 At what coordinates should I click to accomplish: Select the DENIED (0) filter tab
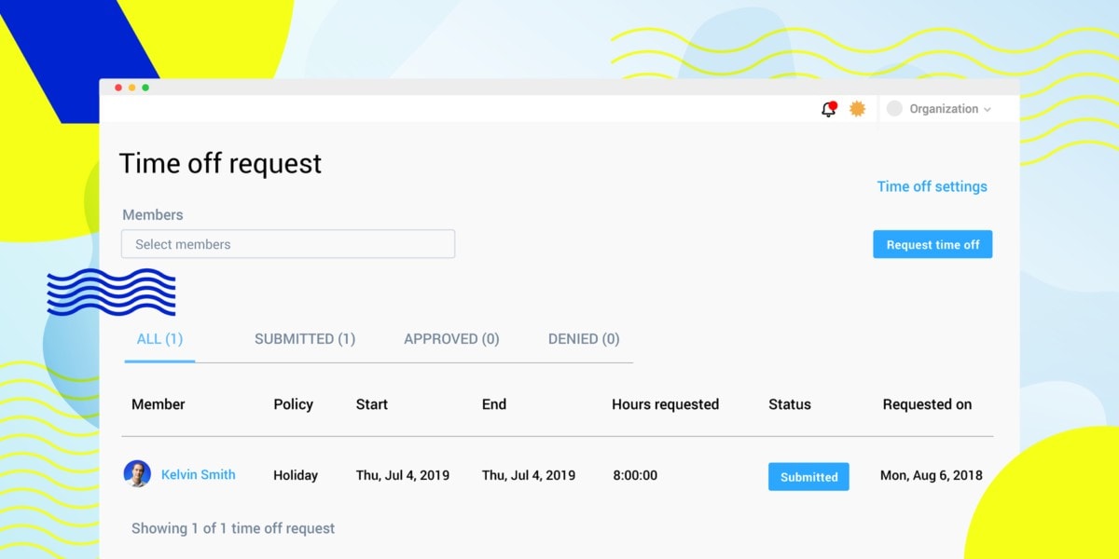583,338
